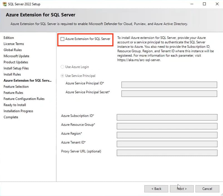Screen dimensions: 223x196
Task: Cancel the SQL Server setup
Action: (x=207, y=189)
